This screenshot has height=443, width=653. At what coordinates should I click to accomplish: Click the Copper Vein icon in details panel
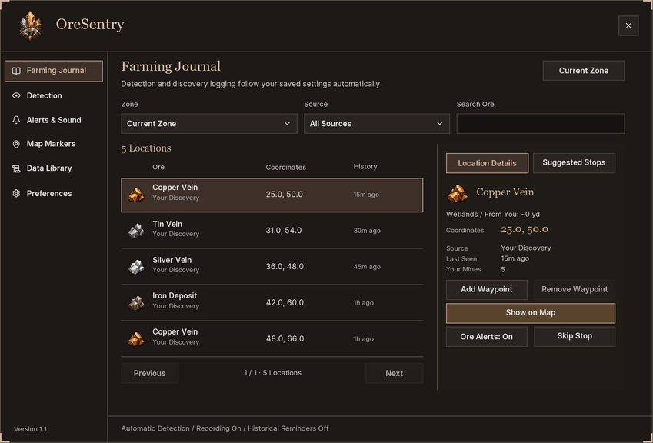pos(458,193)
